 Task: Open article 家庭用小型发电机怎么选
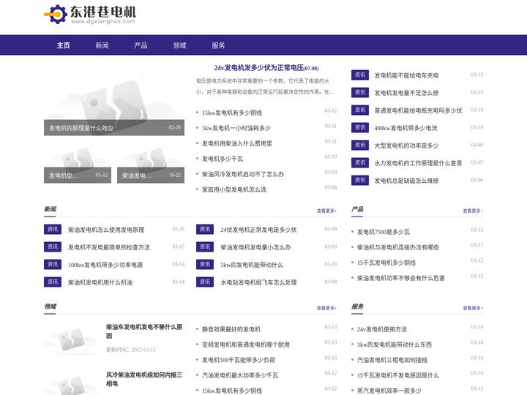click(x=234, y=189)
